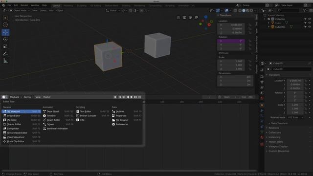Image resolution: width=313 pixels, height=176 pixels.
Task: Jump to the last frame of playback
Action: (x=139, y=97)
